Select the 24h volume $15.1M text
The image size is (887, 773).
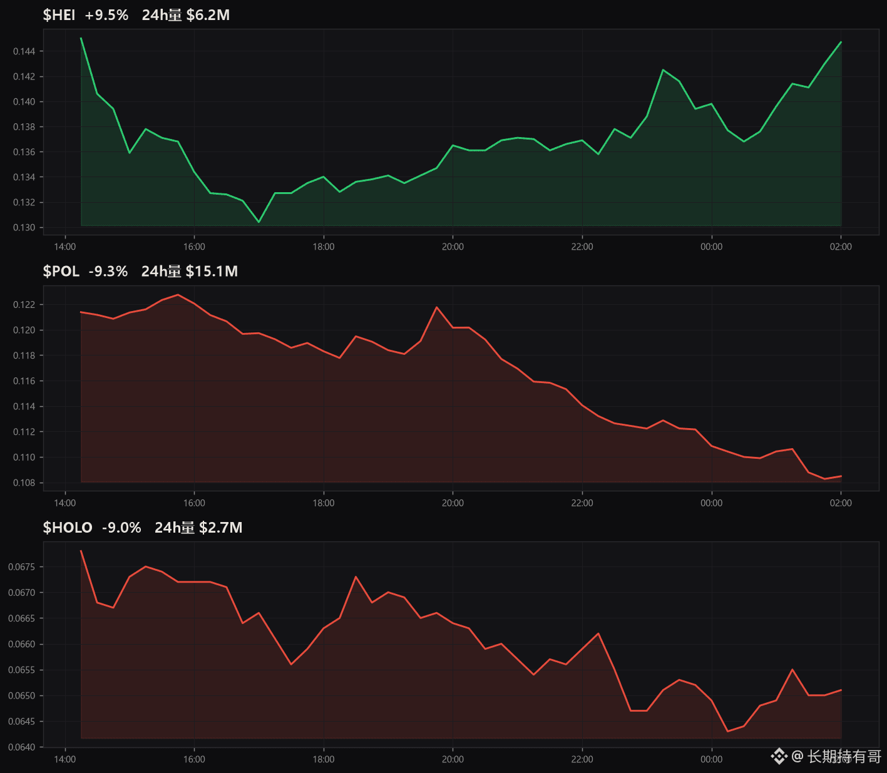pyautogui.click(x=190, y=271)
